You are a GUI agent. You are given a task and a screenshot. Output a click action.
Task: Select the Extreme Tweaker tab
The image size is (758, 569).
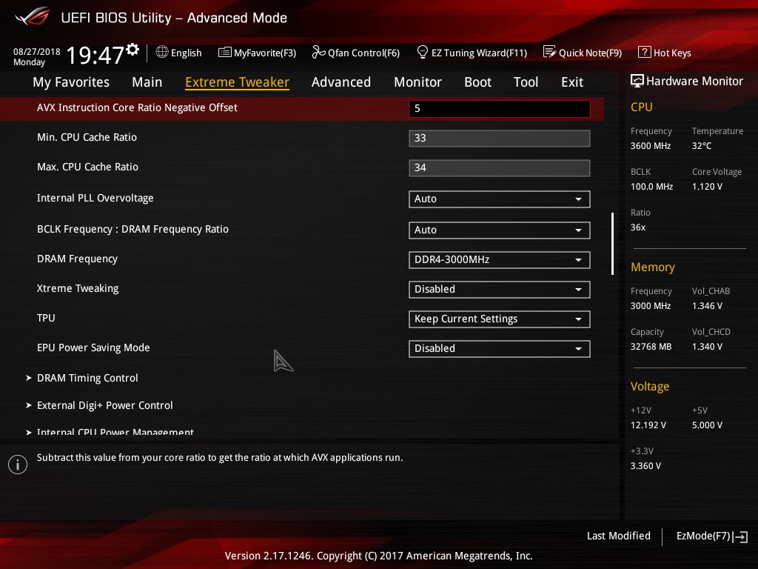(x=238, y=82)
